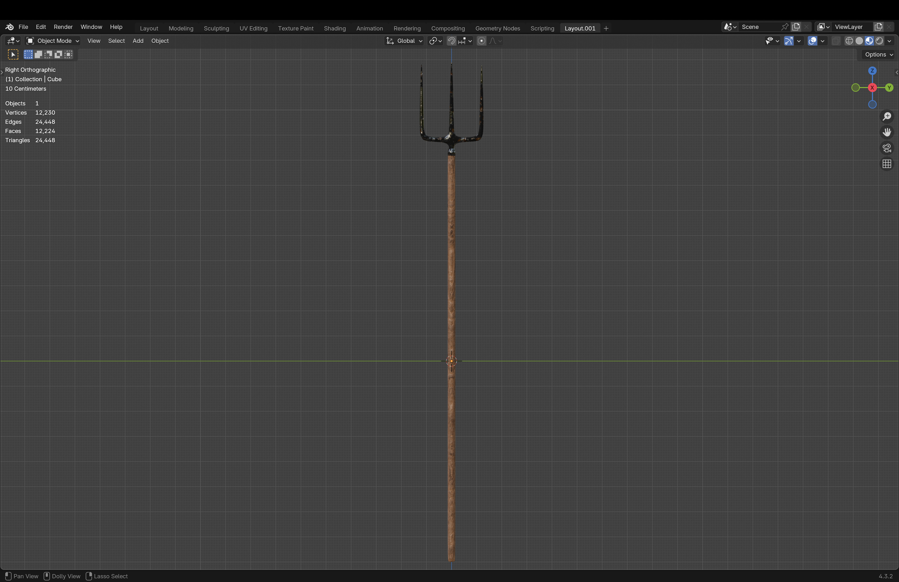Toggle X-ray view
Image resolution: width=899 pixels, height=582 pixels.
click(x=836, y=41)
